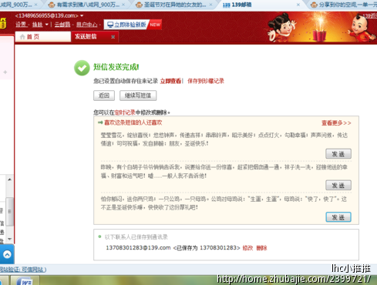
Task: Click the 短信发送完成! heading
Action: [x=116, y=67]
